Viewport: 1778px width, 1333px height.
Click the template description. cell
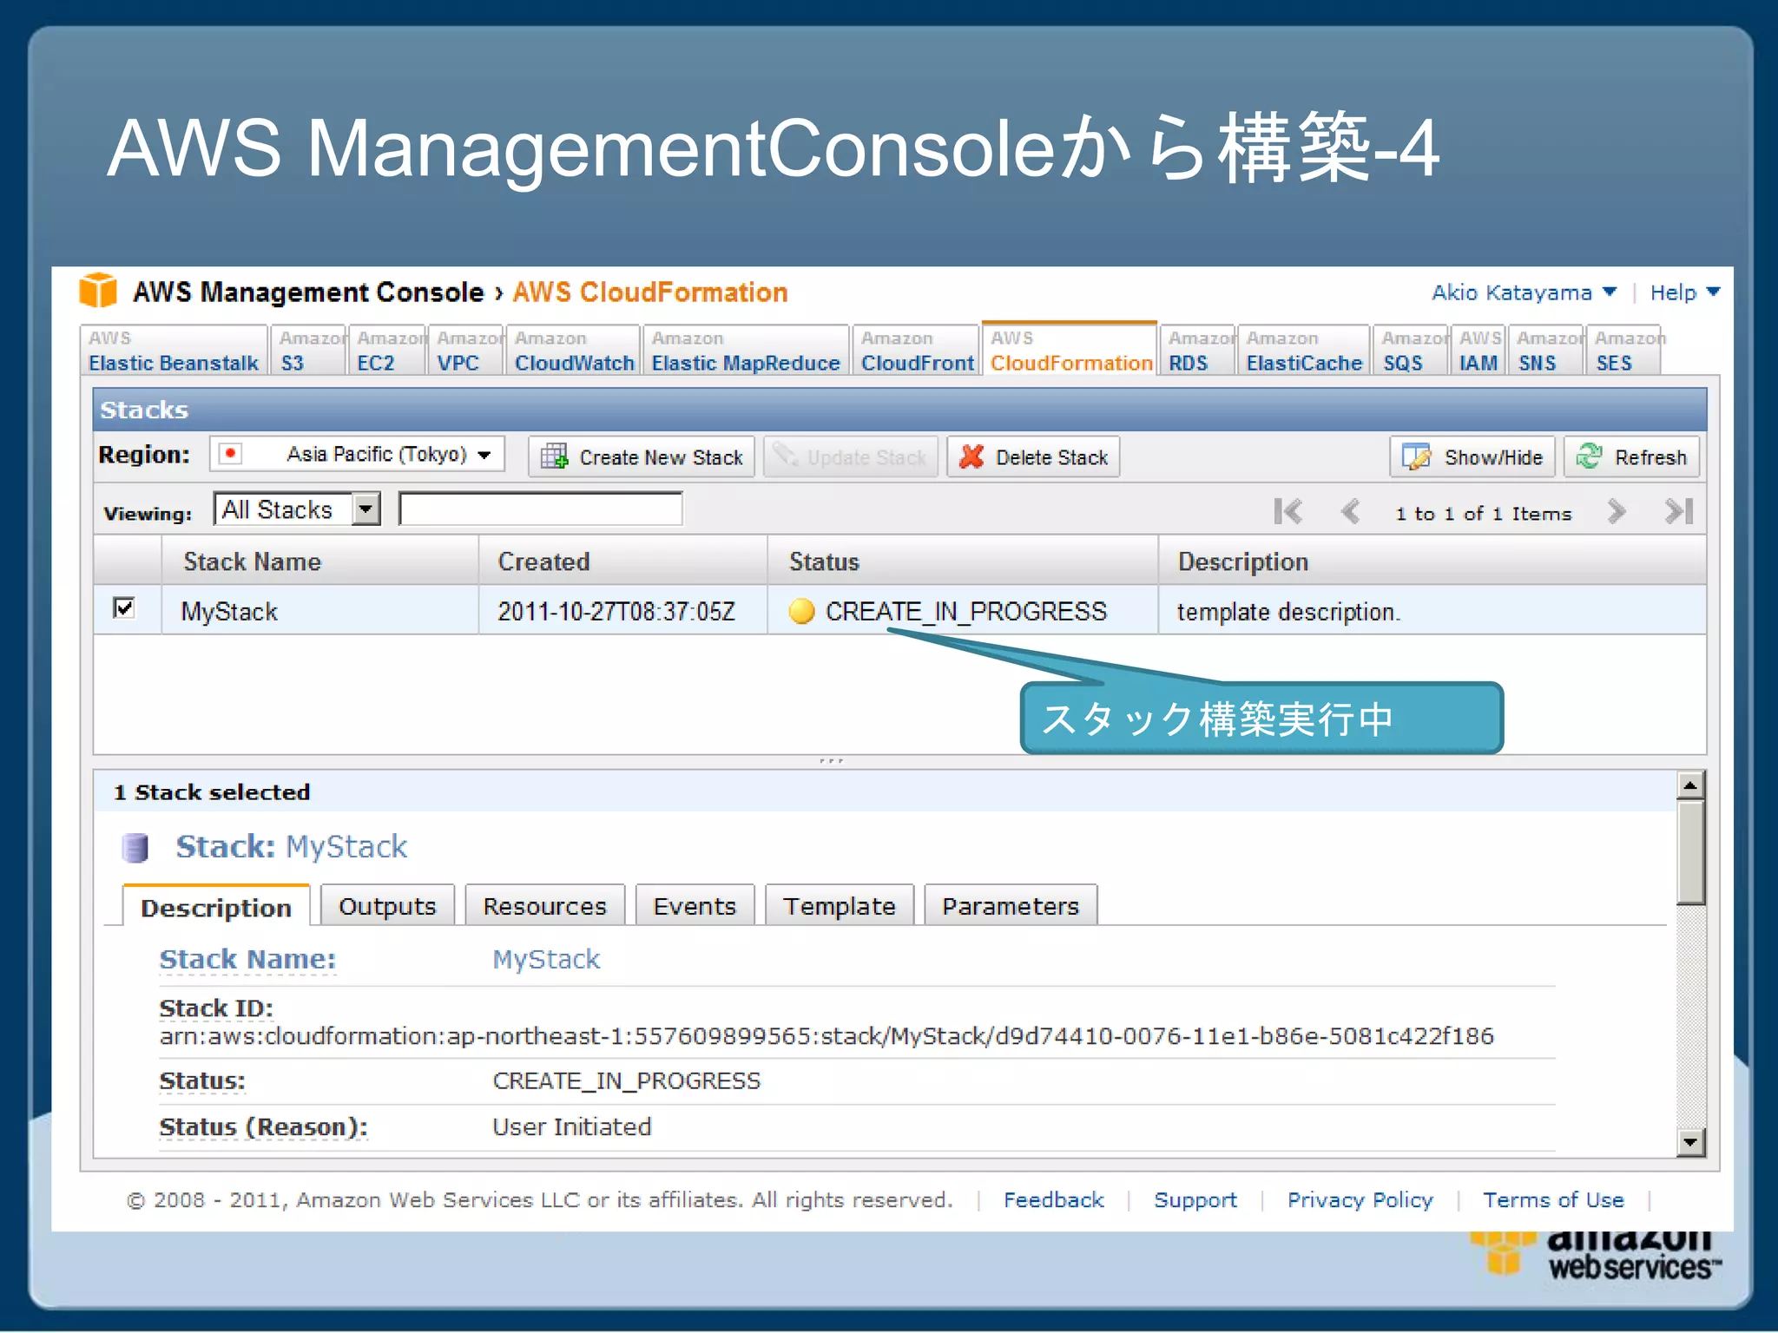[x=1432, y=611]
